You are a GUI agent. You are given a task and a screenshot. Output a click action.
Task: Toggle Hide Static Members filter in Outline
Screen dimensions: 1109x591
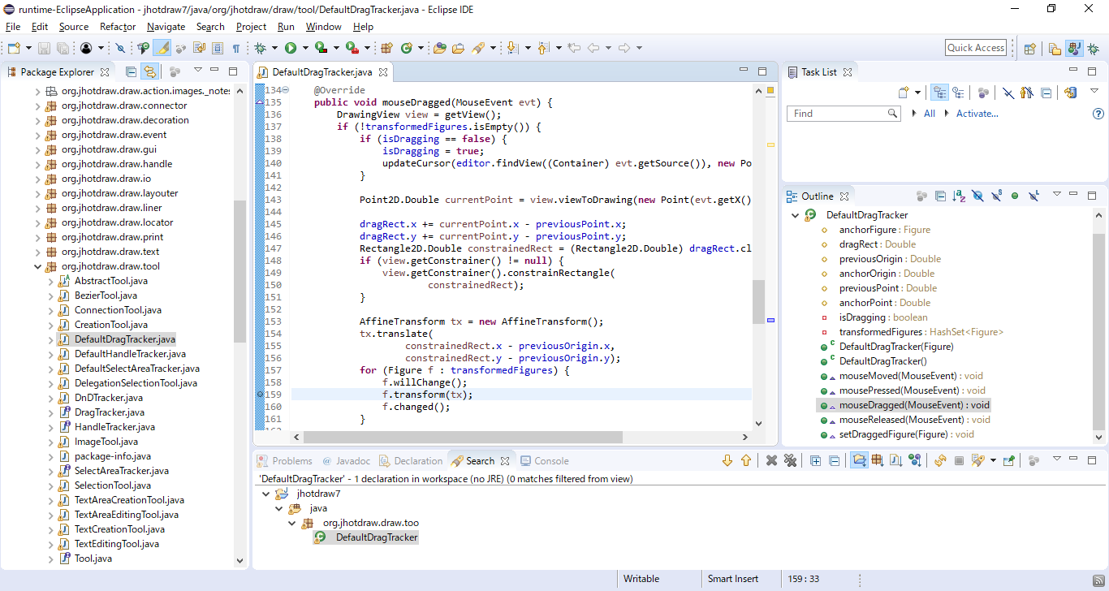[996, 196]
